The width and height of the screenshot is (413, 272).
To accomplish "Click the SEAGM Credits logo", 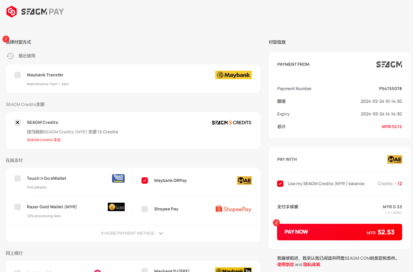I will tap(231, 122).
